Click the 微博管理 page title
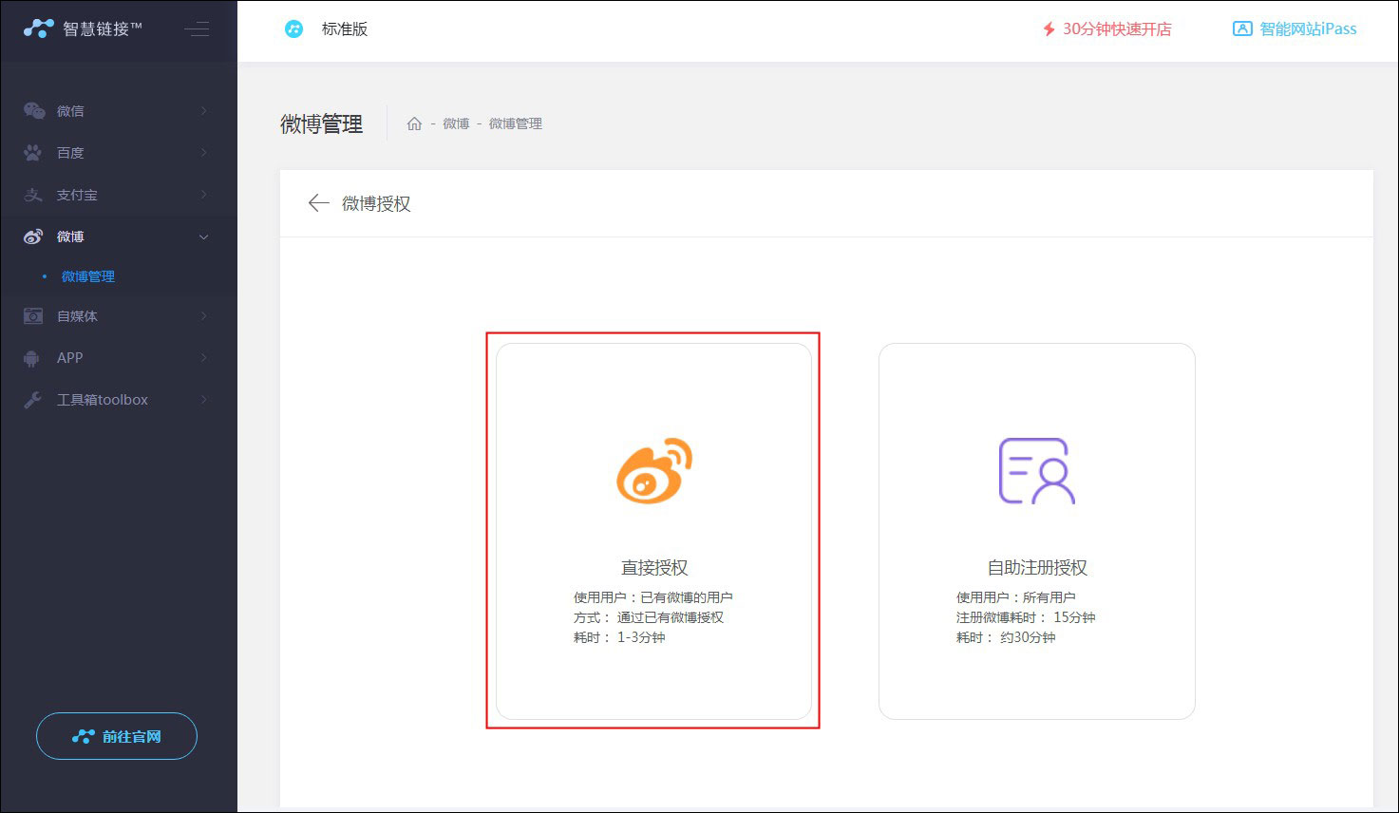This screenshot has width=1399, height=813. 322,124
